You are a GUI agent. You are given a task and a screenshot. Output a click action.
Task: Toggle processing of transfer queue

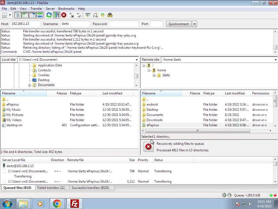pyautogui.click(x=57, y=15)
